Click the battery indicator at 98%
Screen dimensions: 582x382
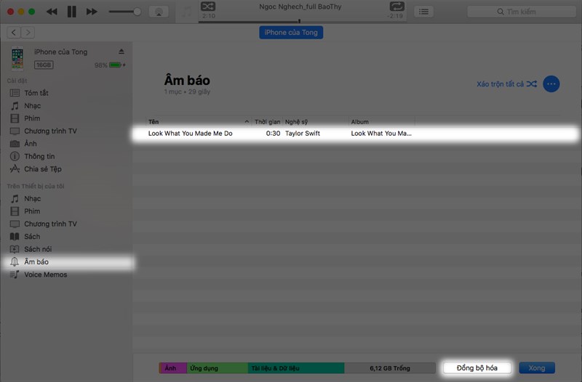(116, 65)
